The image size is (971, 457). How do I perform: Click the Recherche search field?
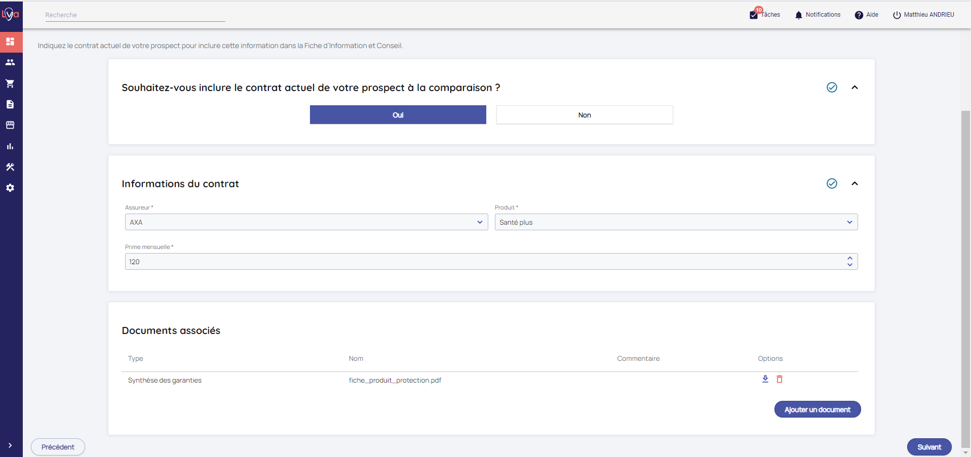[x=135, y=15]
